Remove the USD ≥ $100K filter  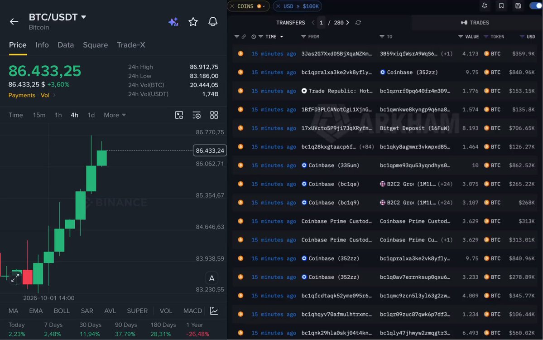(x=278, y=6)
